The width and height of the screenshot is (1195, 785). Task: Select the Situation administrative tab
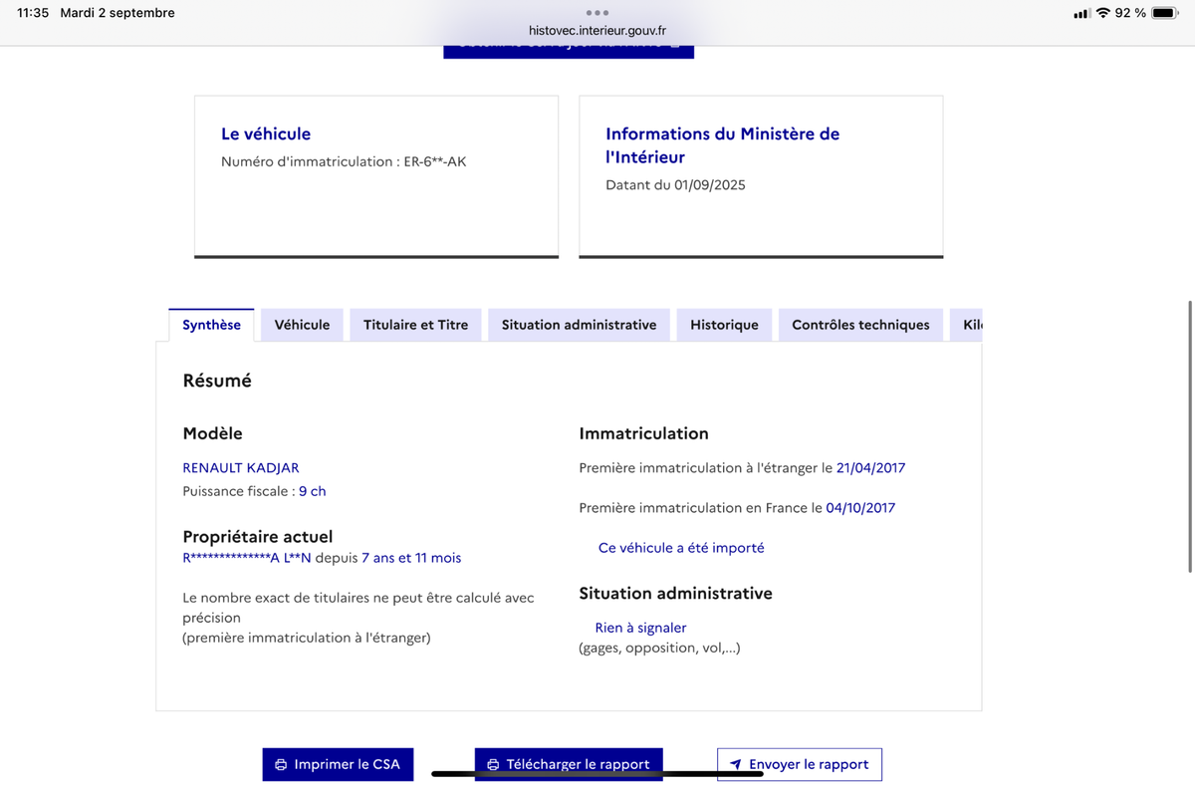[x=579, y=325]
